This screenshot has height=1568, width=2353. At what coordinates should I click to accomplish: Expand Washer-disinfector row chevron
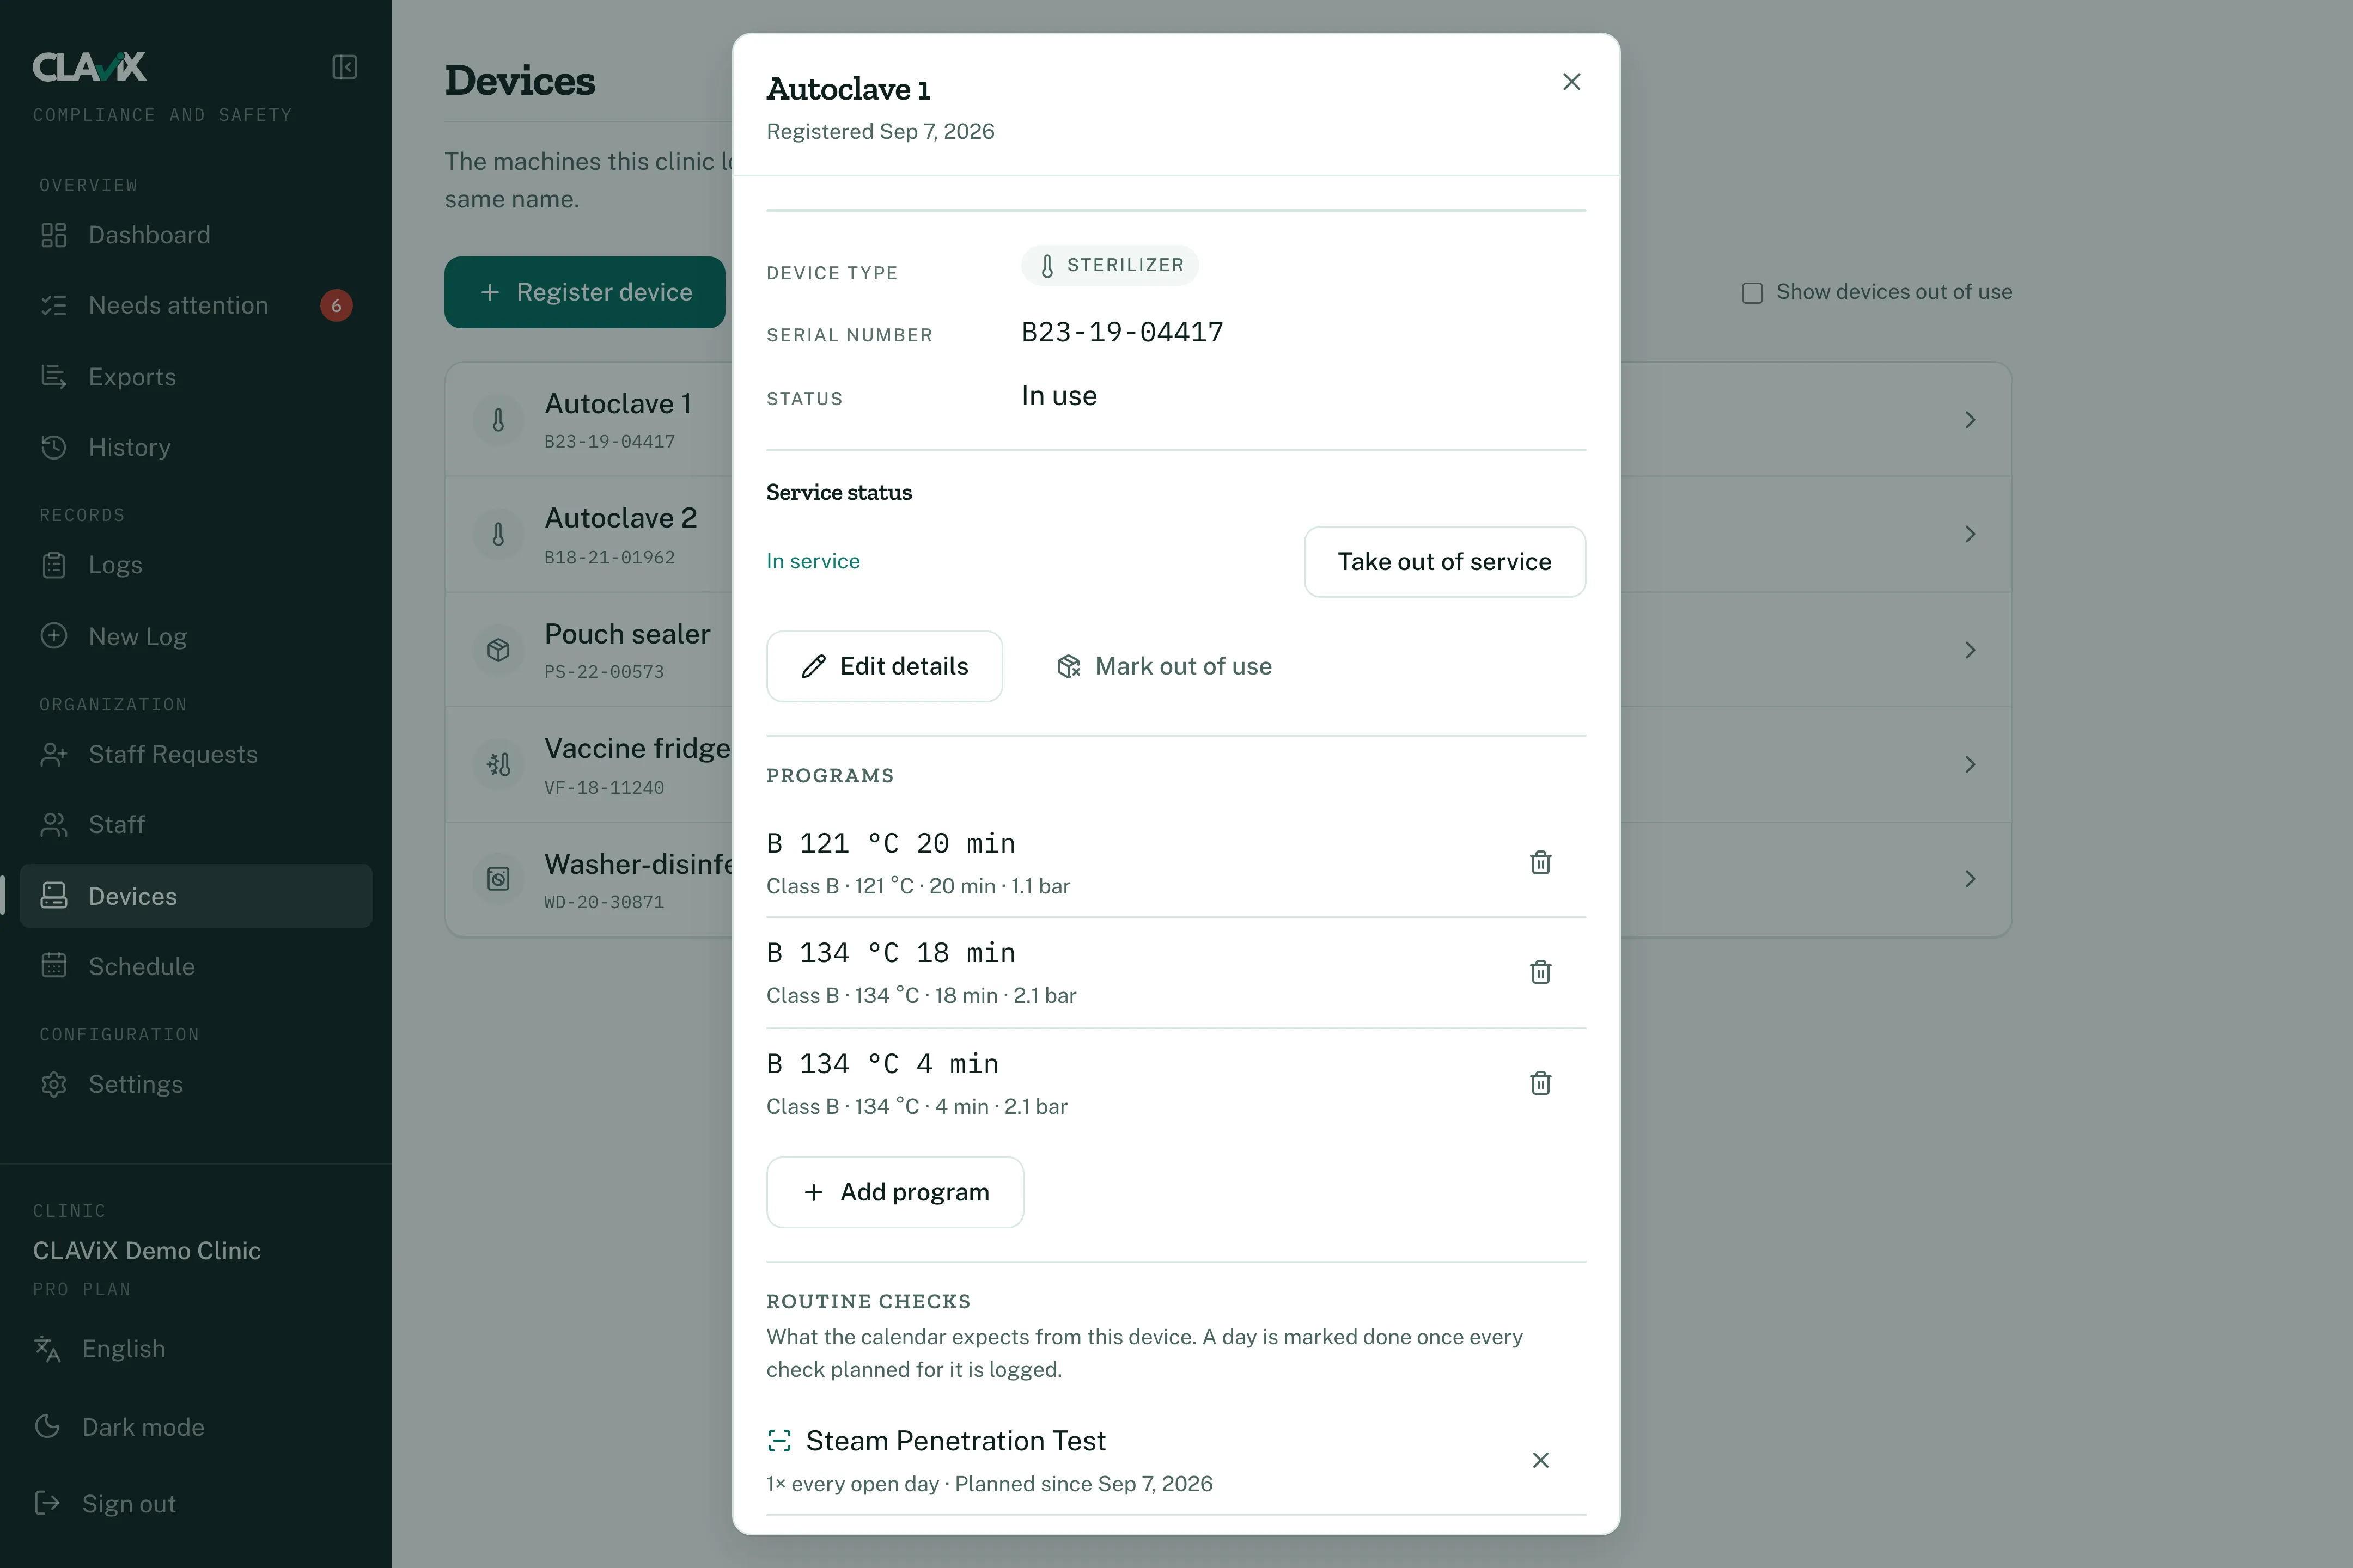[1970, 879]
